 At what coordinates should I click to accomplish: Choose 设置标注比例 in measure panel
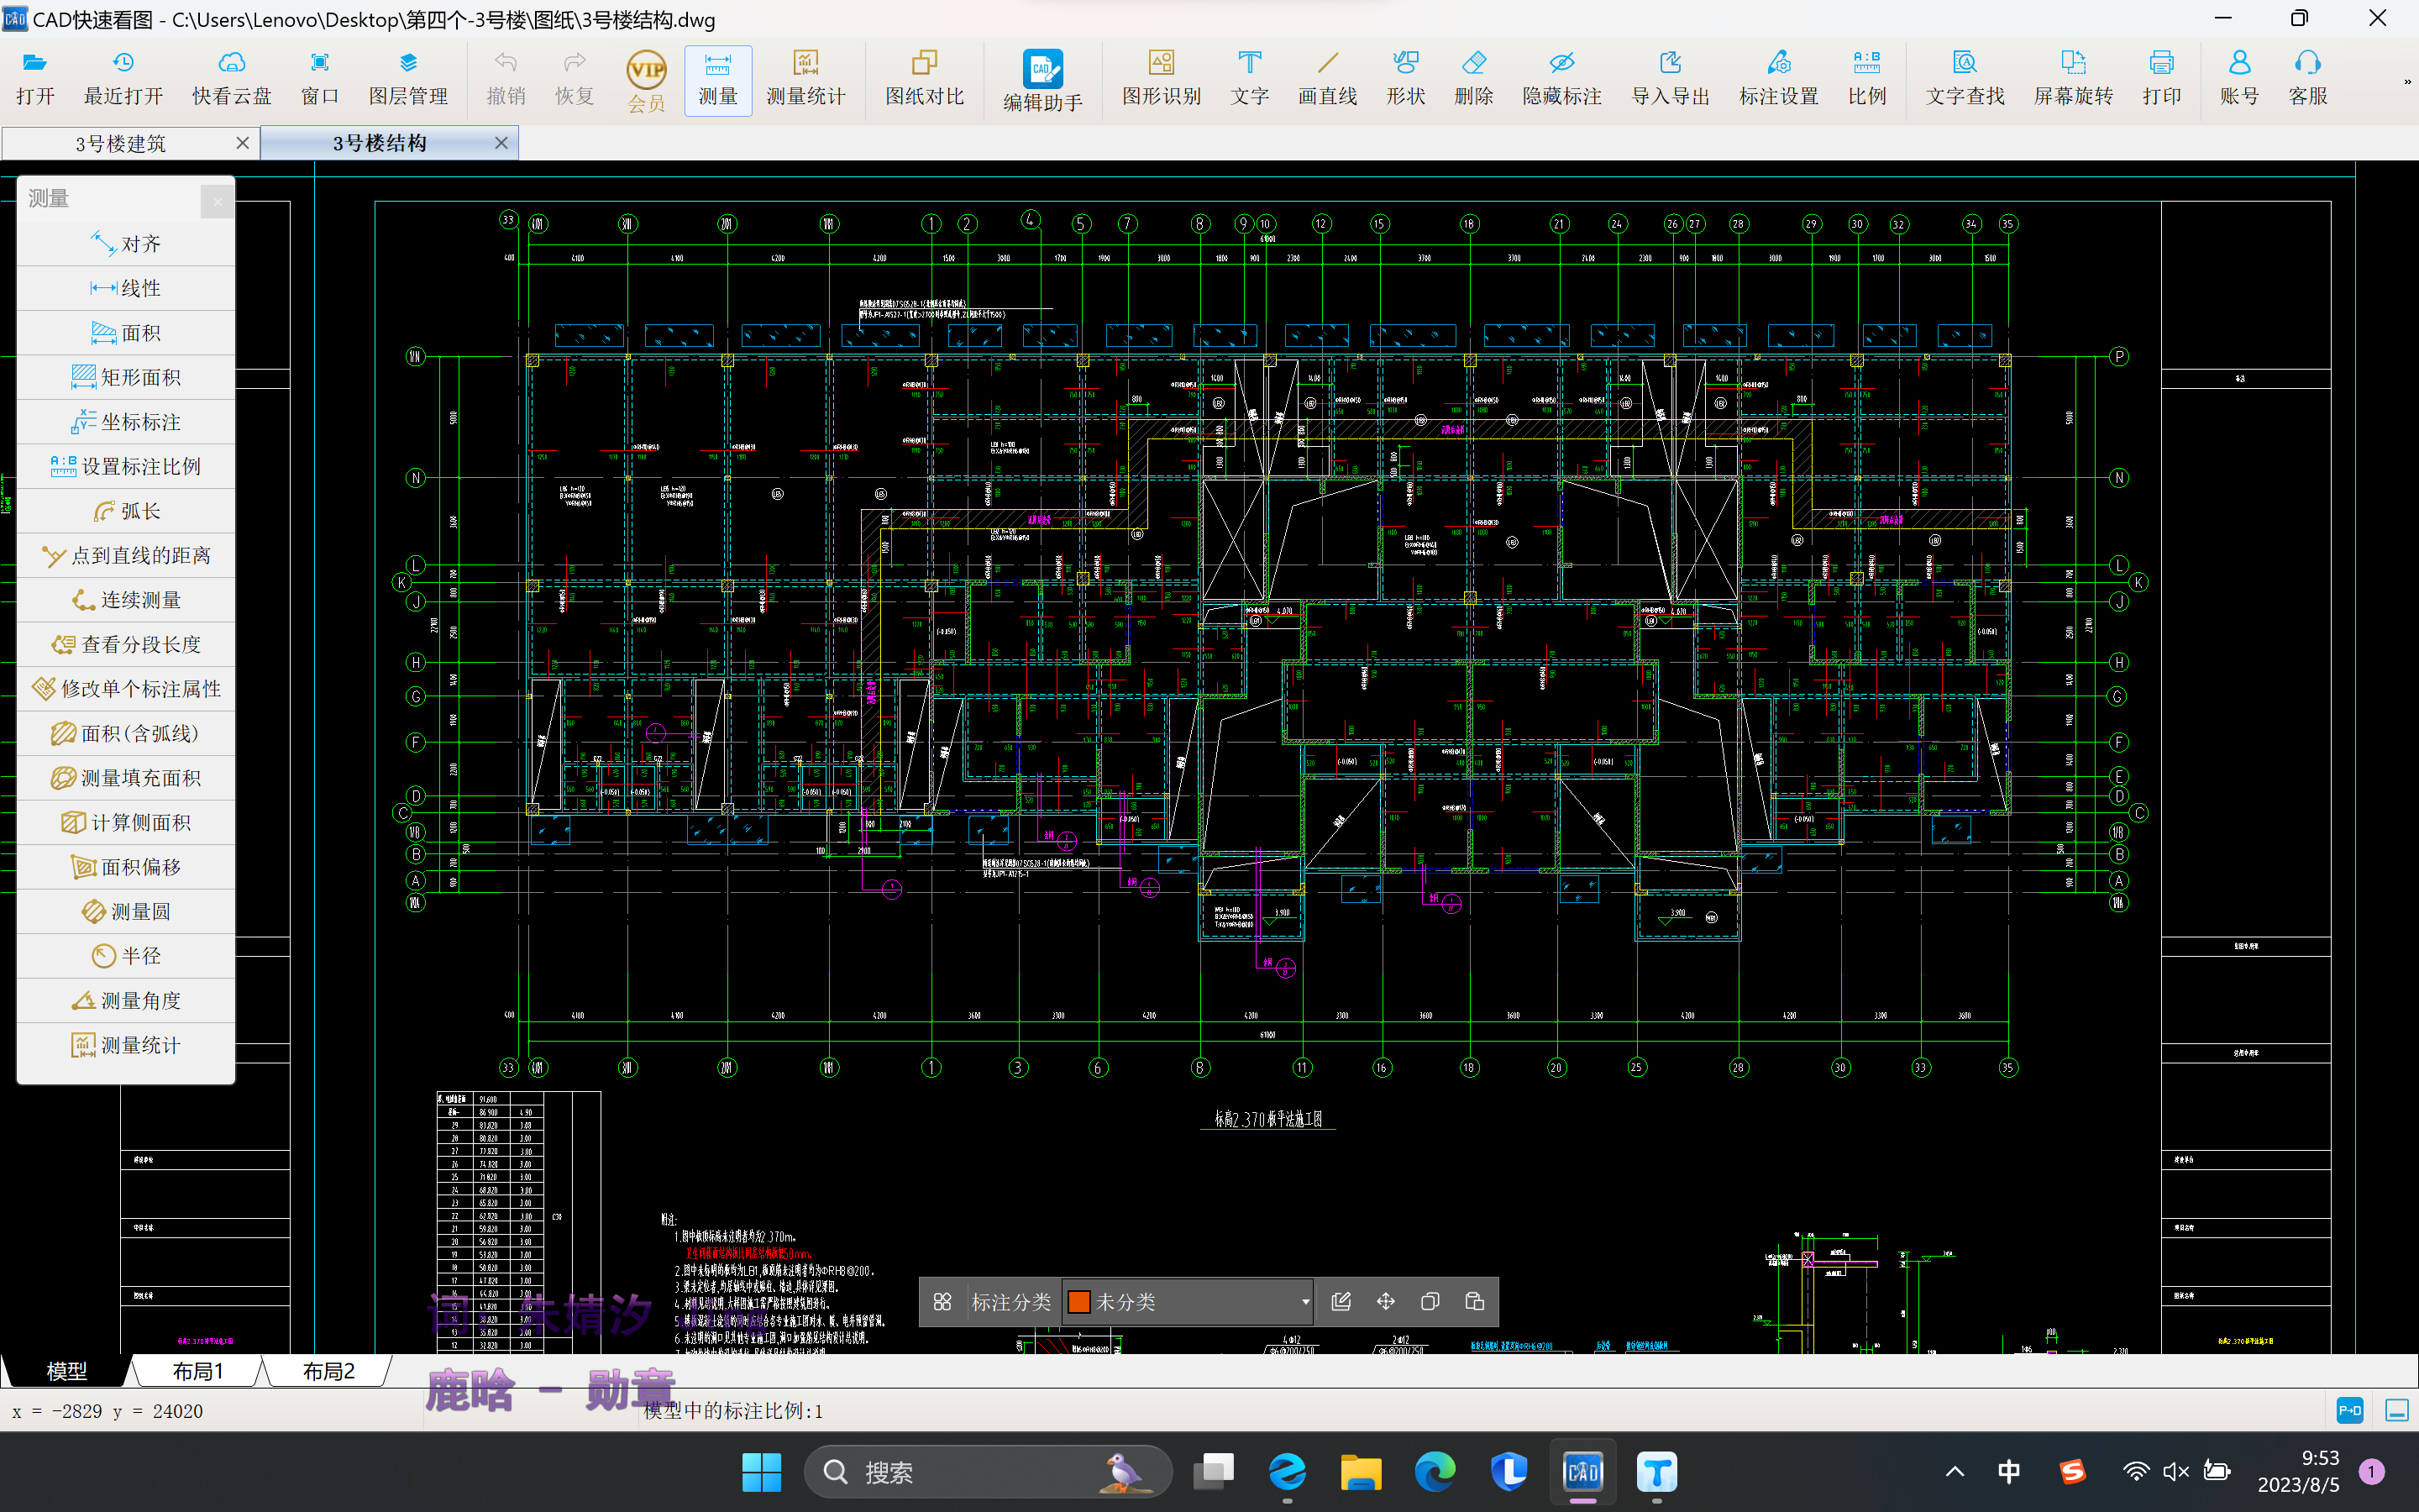[x=126, y=466]
